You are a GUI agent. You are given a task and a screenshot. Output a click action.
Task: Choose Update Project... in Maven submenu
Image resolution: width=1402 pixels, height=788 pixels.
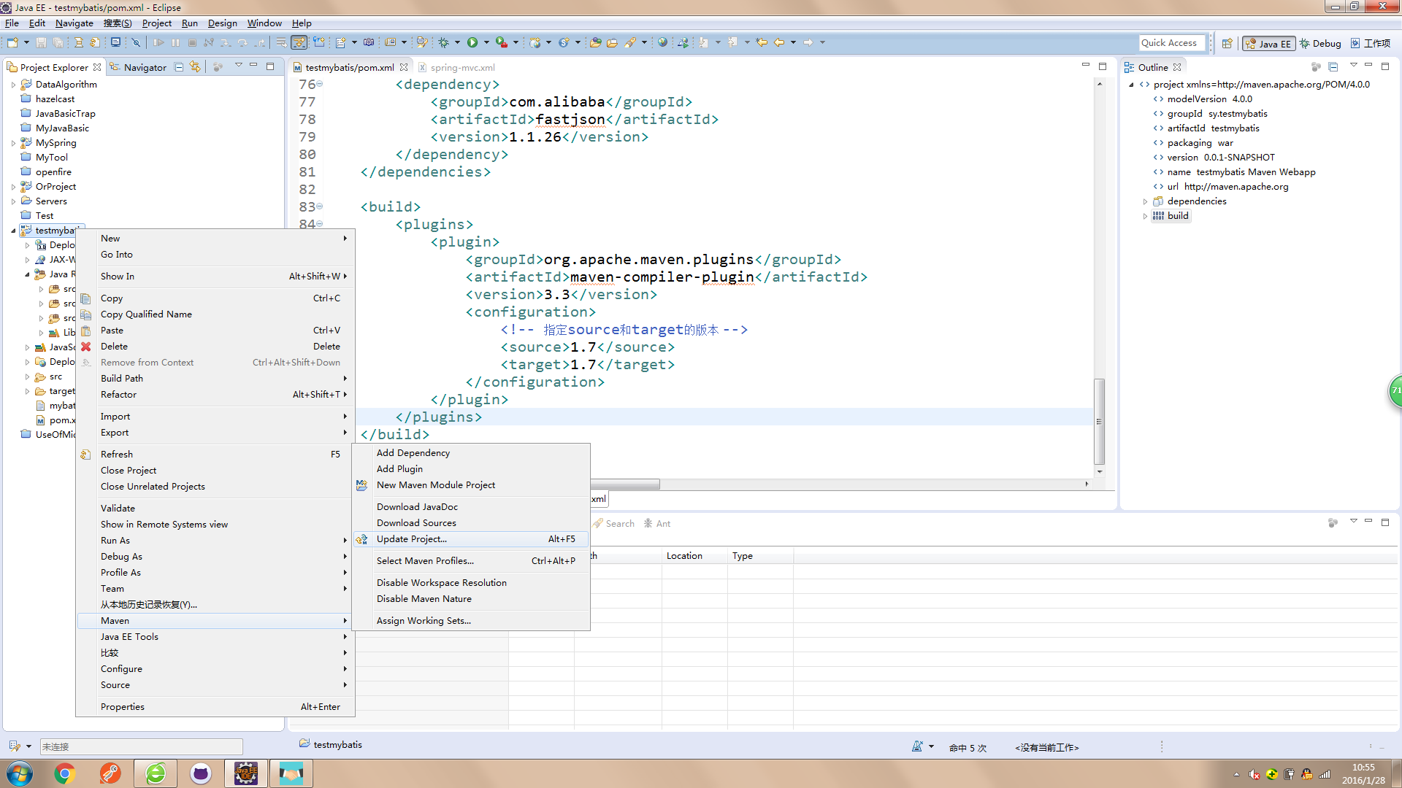(471, 539)
